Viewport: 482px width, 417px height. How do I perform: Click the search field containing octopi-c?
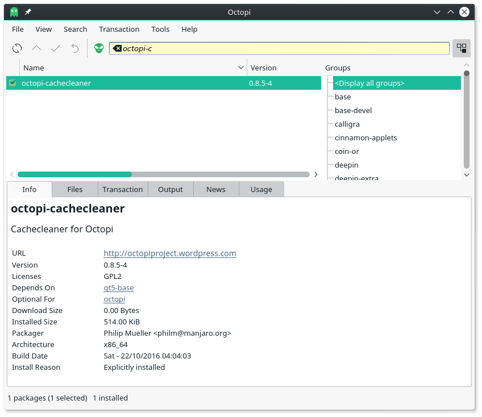point(279,48)
